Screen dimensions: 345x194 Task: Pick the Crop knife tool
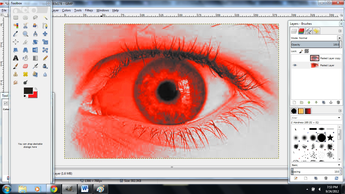coord(26,42)
